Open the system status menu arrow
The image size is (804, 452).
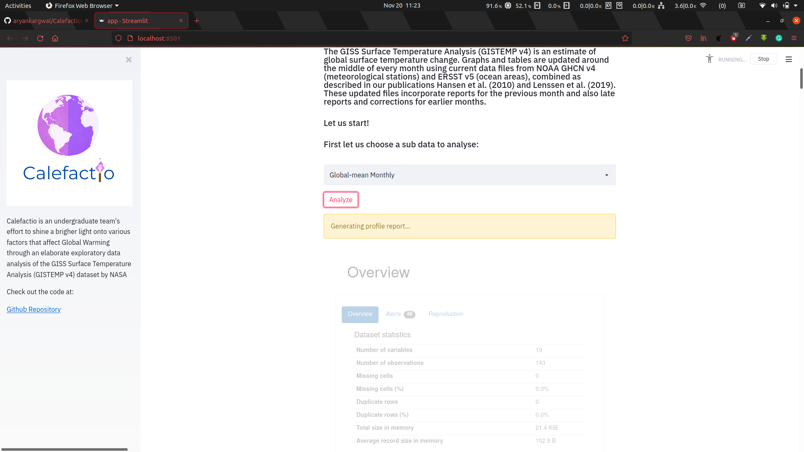[x=796, y=6]
